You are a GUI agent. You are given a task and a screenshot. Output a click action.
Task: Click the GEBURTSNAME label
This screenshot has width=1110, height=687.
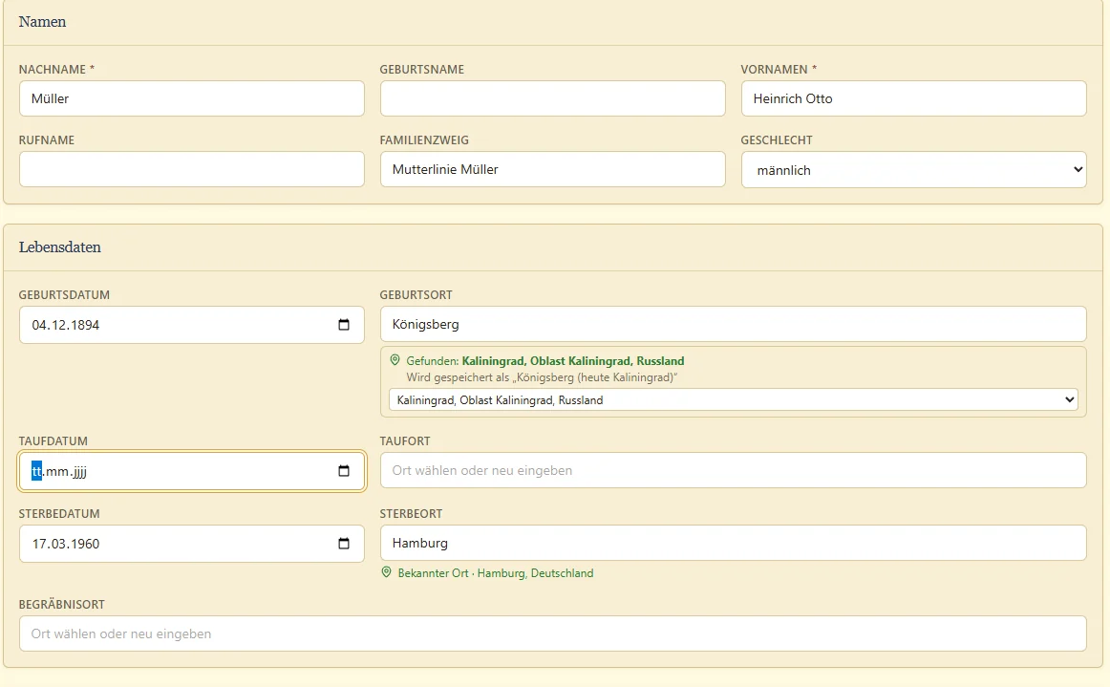click(x=422, y=70)
